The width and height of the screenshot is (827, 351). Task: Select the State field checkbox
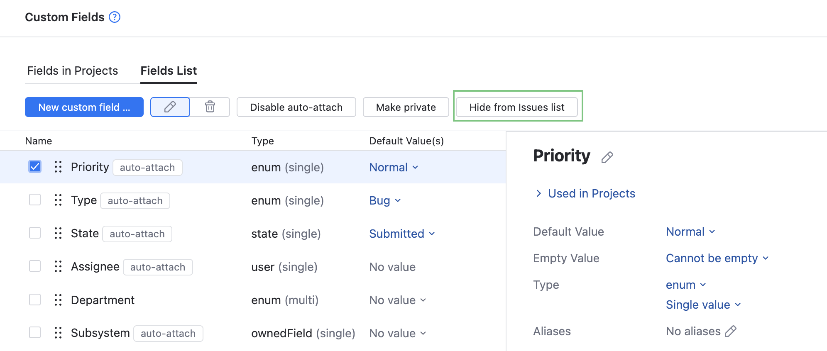click(x=35, y=233)
